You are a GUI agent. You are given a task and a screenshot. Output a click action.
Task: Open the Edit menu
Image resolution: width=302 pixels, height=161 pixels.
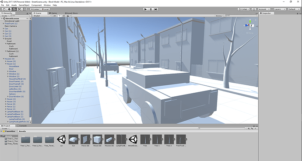tap(8, 5)
